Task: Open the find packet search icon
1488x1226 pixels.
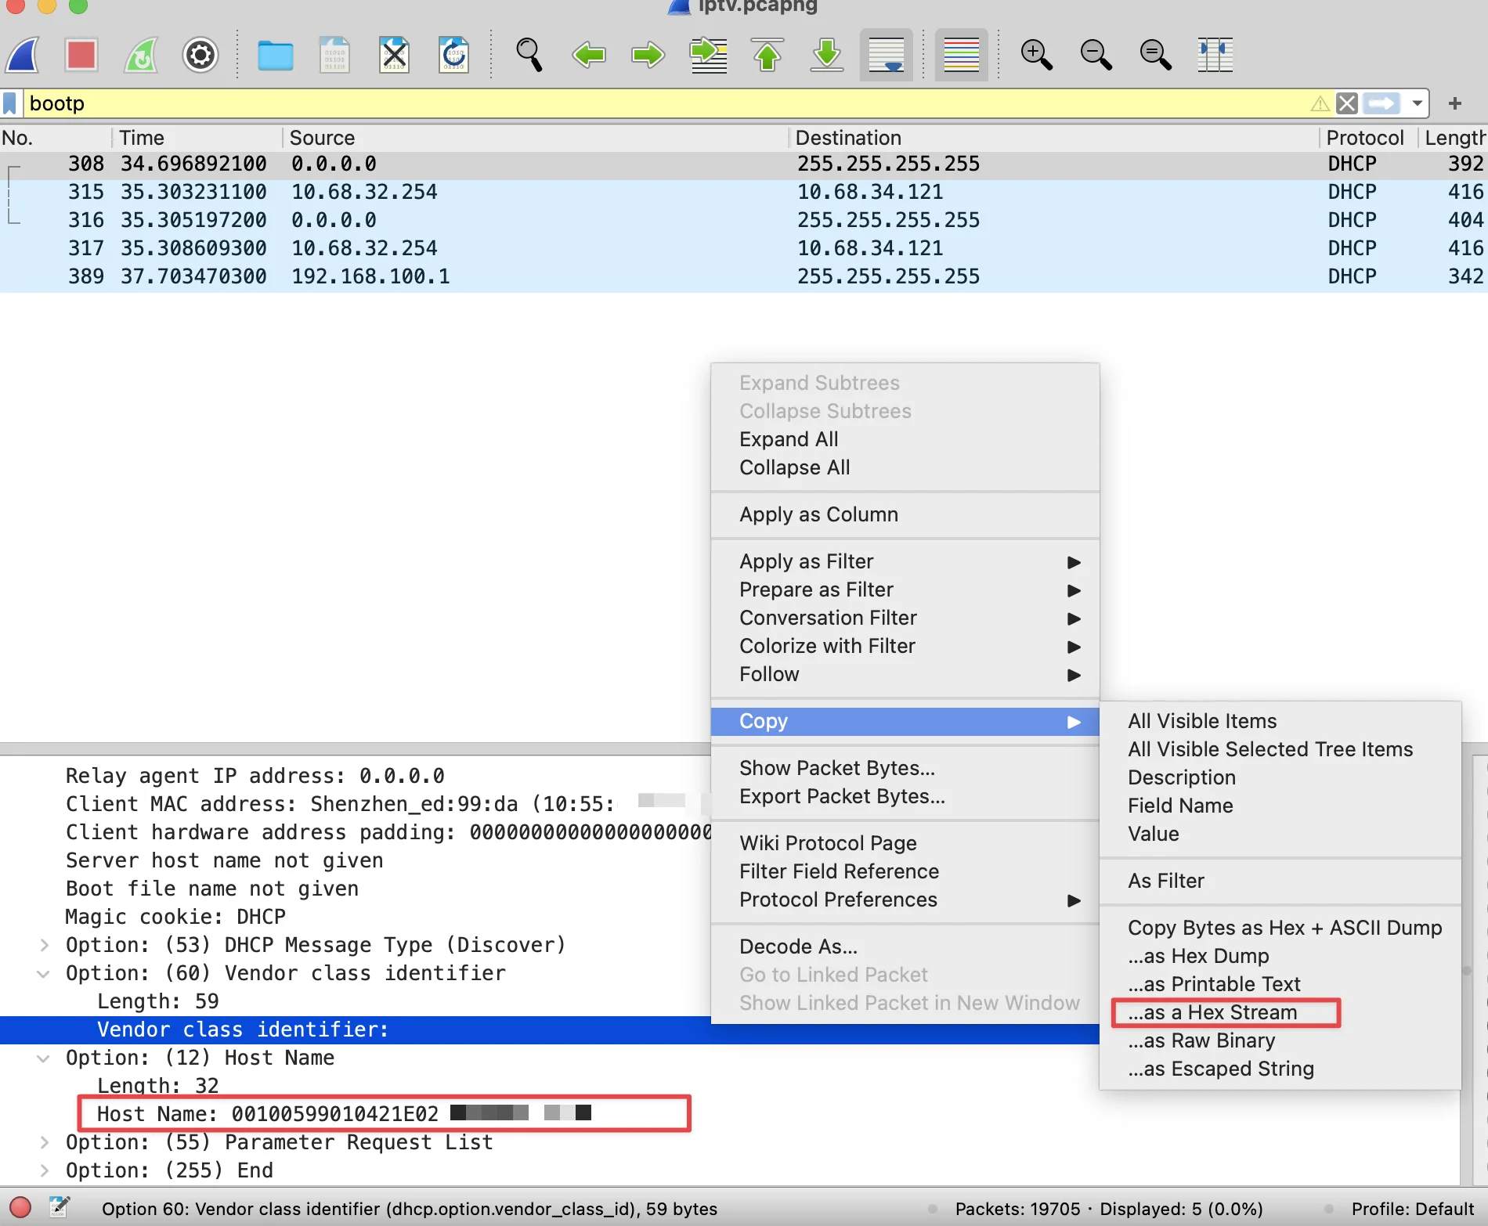Action: [529, 55]
